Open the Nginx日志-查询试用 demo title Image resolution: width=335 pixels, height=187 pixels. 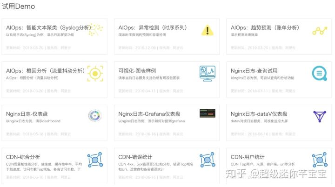point(254,71)
